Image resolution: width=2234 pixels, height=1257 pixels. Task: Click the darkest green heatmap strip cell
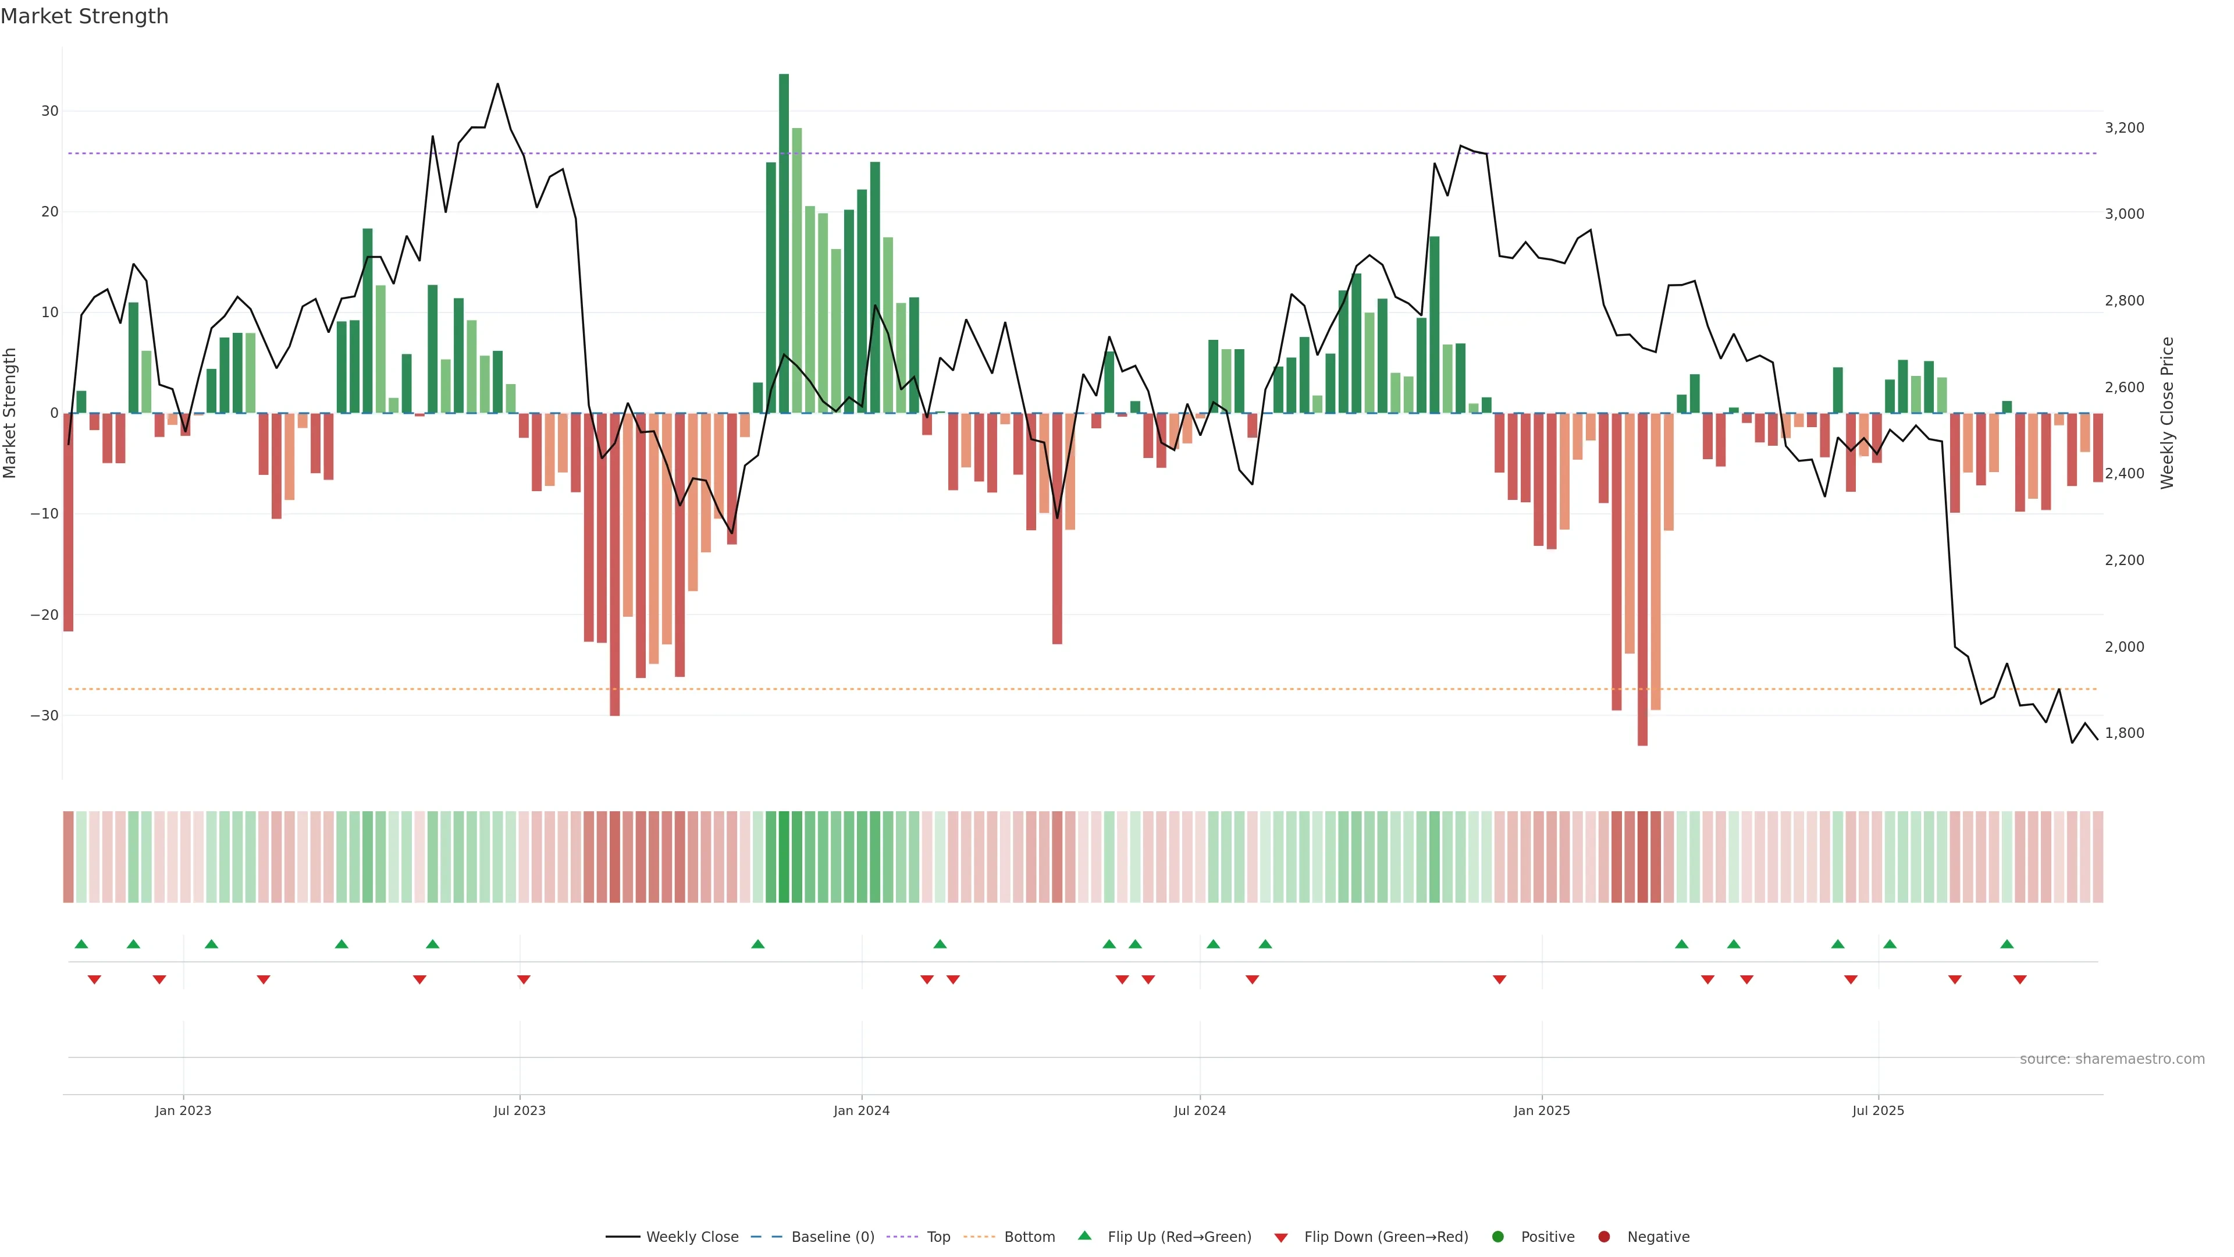click(784, 857)
